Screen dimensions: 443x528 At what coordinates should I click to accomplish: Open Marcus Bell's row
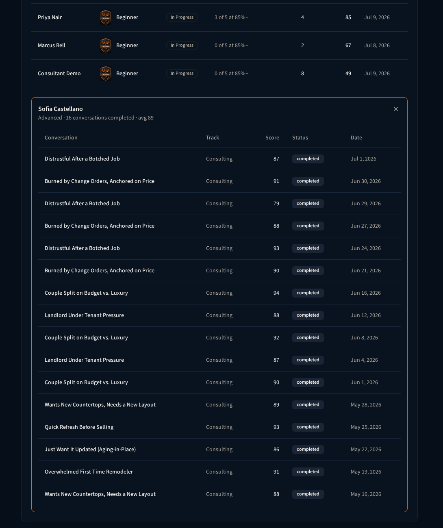(x=219, y=46)
